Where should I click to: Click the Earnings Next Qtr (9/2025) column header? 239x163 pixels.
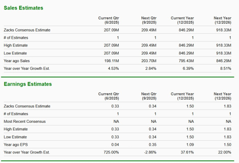[x=149, y=96]
